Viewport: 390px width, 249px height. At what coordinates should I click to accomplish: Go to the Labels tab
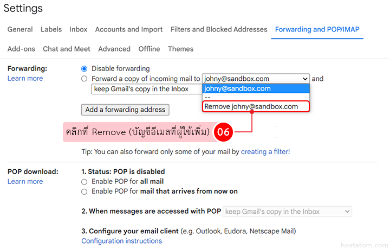[x=51, y=29]
